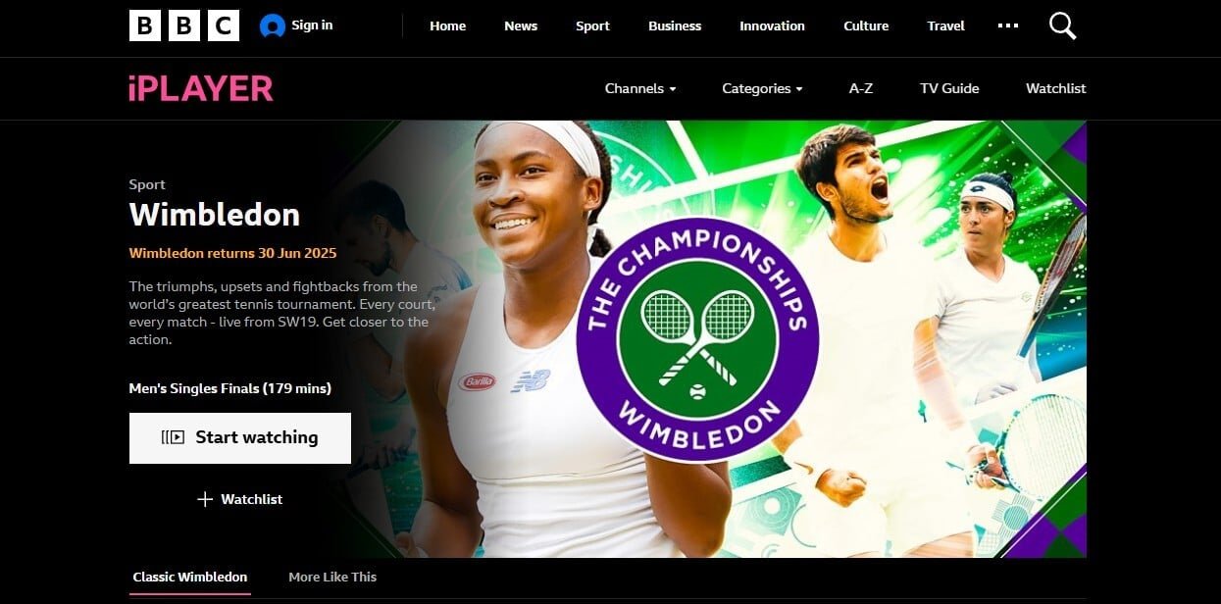The width and height of the screenshot is (1221, 604).
Task: Open the A-Z programme listing
Action: point(861,88)
